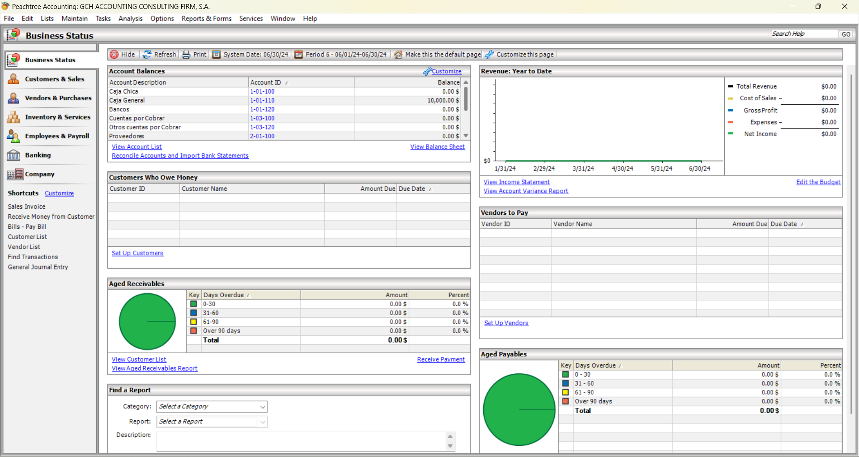Click the Account Balances scroll down arrow
Viewport: 859px width, 457px height.
pos(466,136)
